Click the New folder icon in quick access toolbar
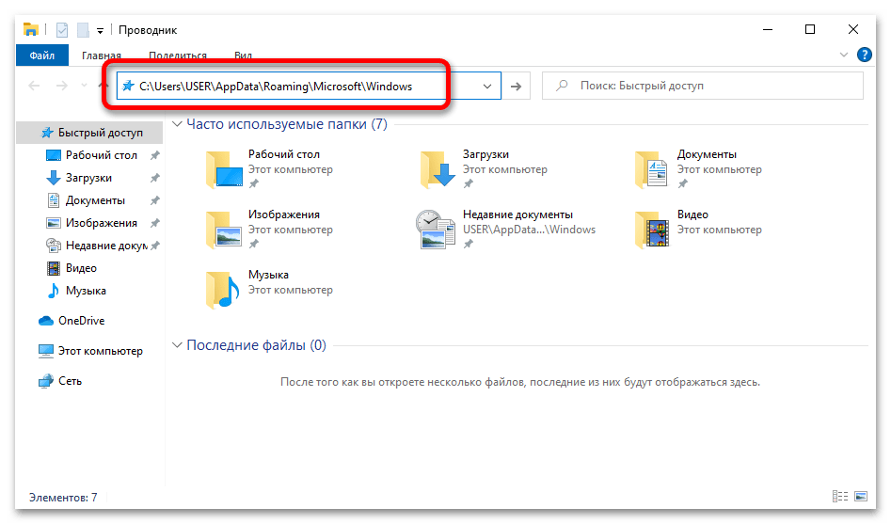 tap(83, 29)
